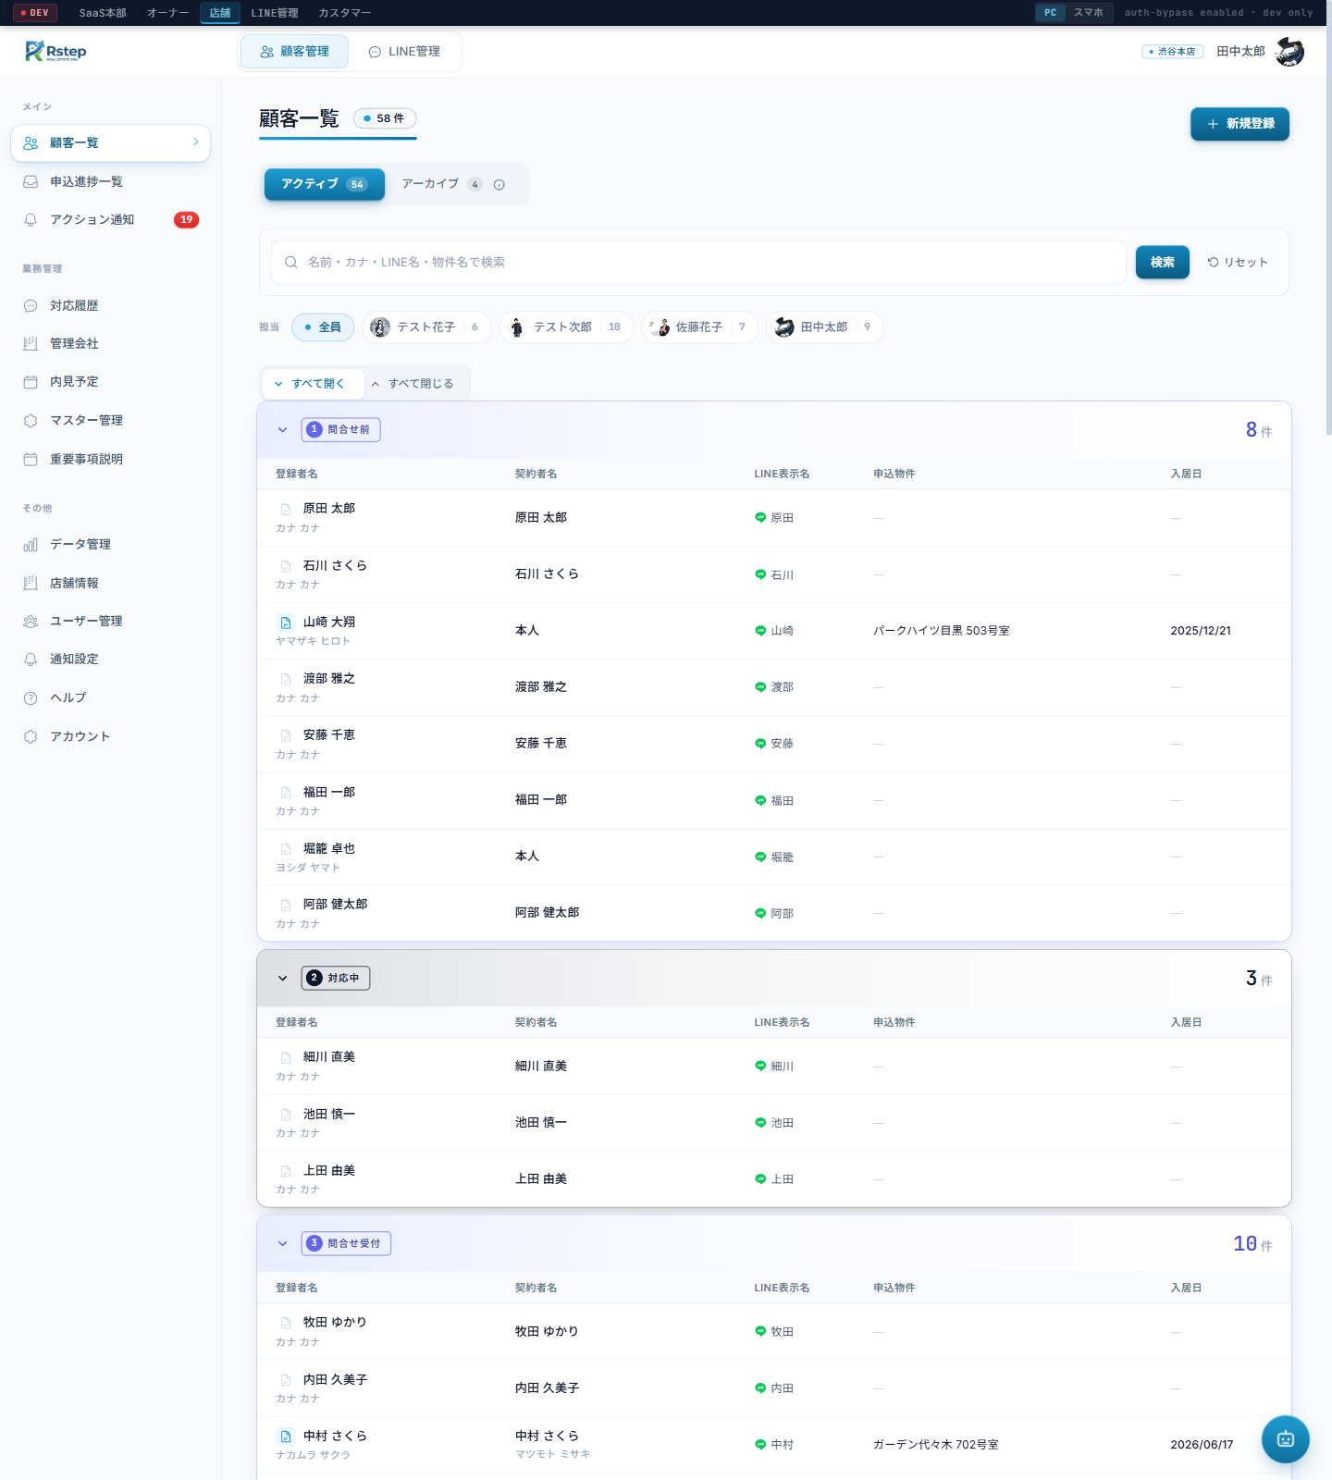Open アクション通知 with 19 badge
This screenshot has width=1332, height=1480.
point(111,219)
